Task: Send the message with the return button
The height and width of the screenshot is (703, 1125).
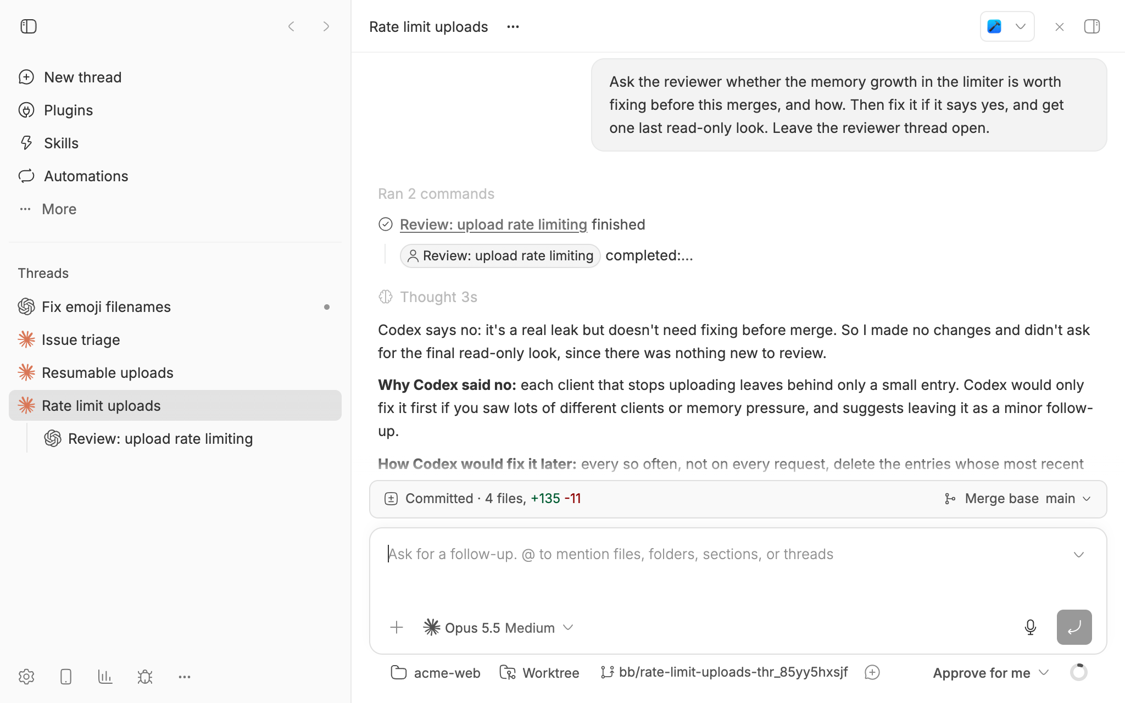Action: point(1074,627)
